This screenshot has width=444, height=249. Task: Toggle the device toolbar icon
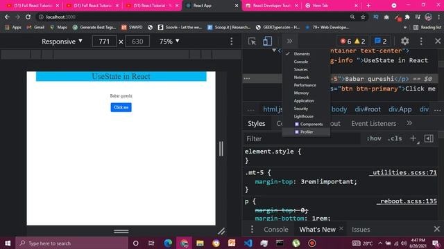(267, 41)
